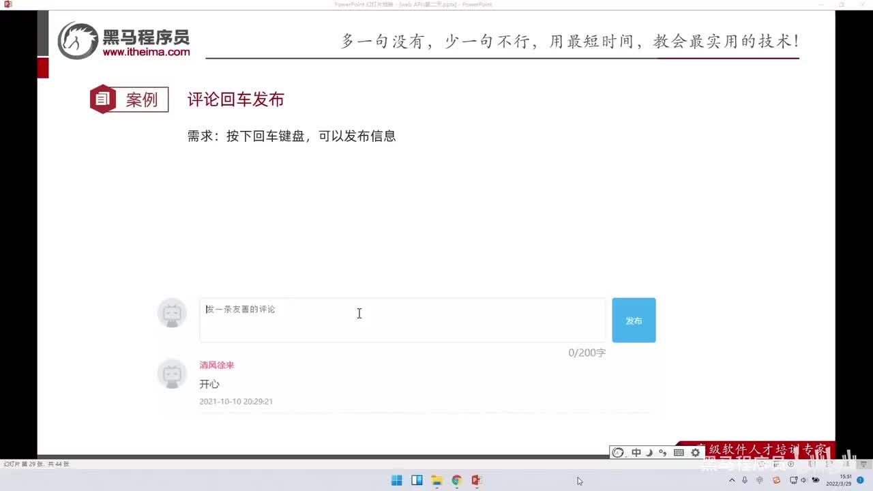Click the timestamp 2021-10-10 20:29:21
The width and height of the screenshot is (873, 491).
click(236, 402)
